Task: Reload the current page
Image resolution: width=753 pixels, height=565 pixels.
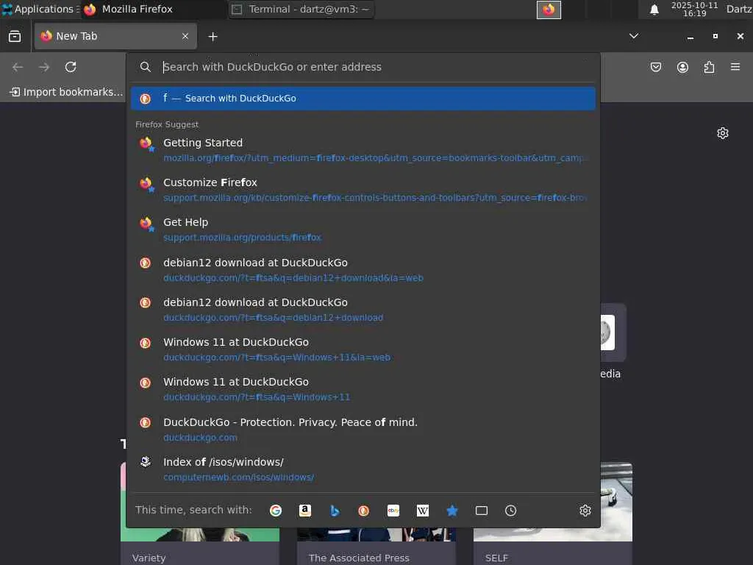Action: pyautogui.click(x=71, y=67)
